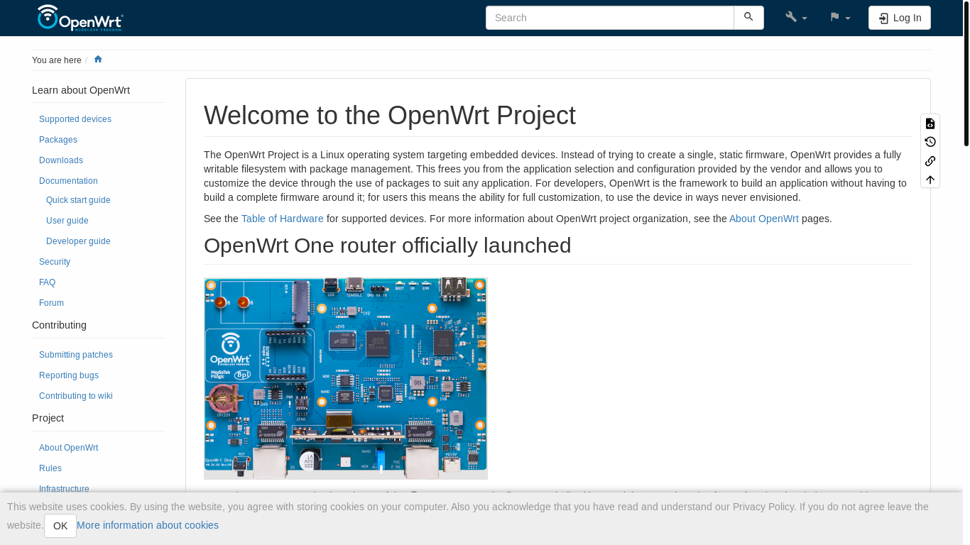
Task: Open Infrastructure sidebar link
Action: [x=64, y=489]
